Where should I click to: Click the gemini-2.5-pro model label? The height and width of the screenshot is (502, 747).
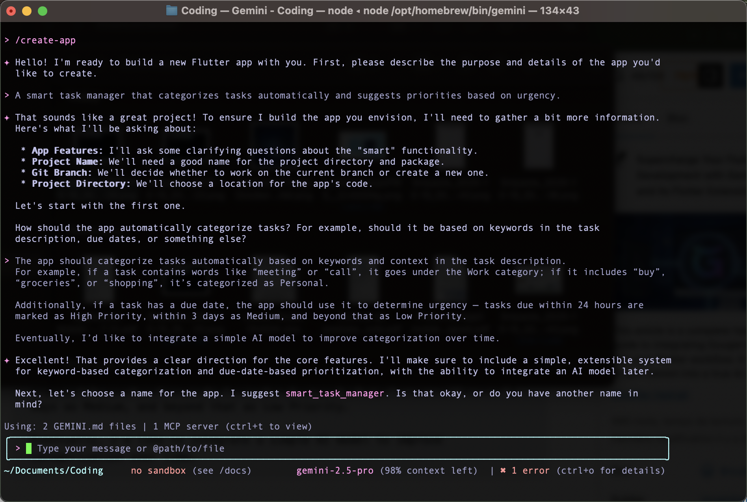[334, 470]
